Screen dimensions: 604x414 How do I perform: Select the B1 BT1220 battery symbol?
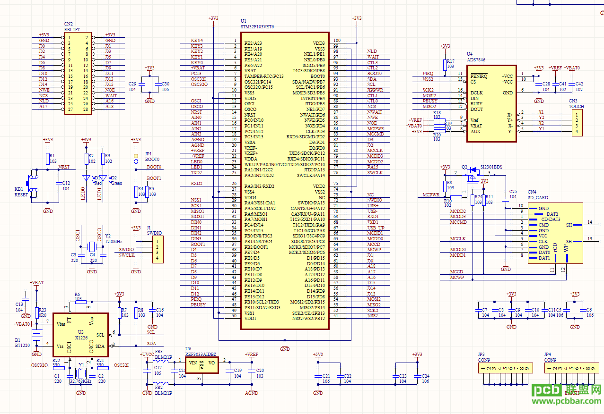click(37, 335)
